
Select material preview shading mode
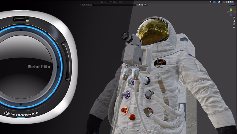[231, 2]
